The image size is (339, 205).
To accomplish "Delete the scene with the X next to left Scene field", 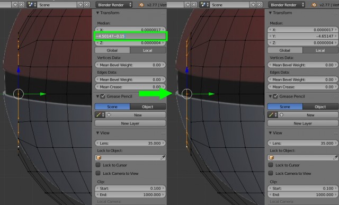I will [x=87, y=5].
